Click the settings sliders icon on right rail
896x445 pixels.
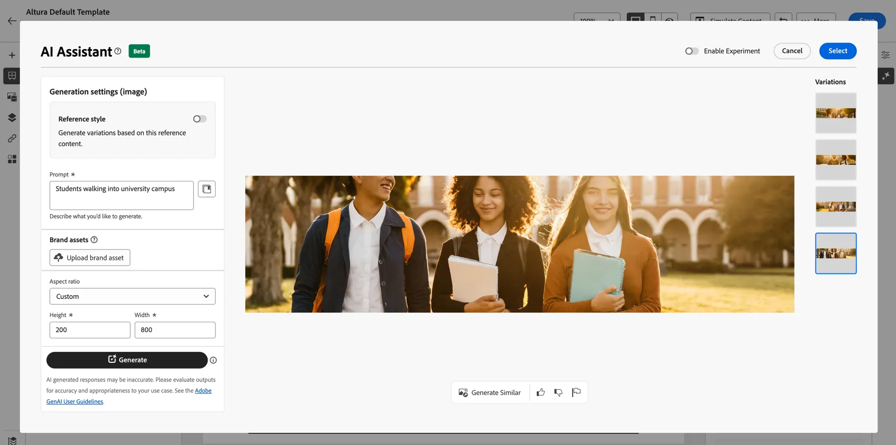[885, 55]
